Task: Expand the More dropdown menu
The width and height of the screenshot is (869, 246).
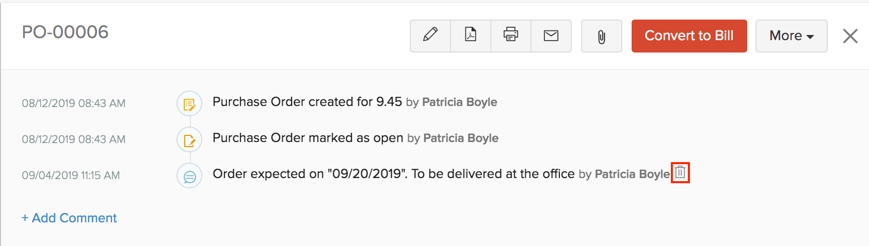Action: [791, 36]
